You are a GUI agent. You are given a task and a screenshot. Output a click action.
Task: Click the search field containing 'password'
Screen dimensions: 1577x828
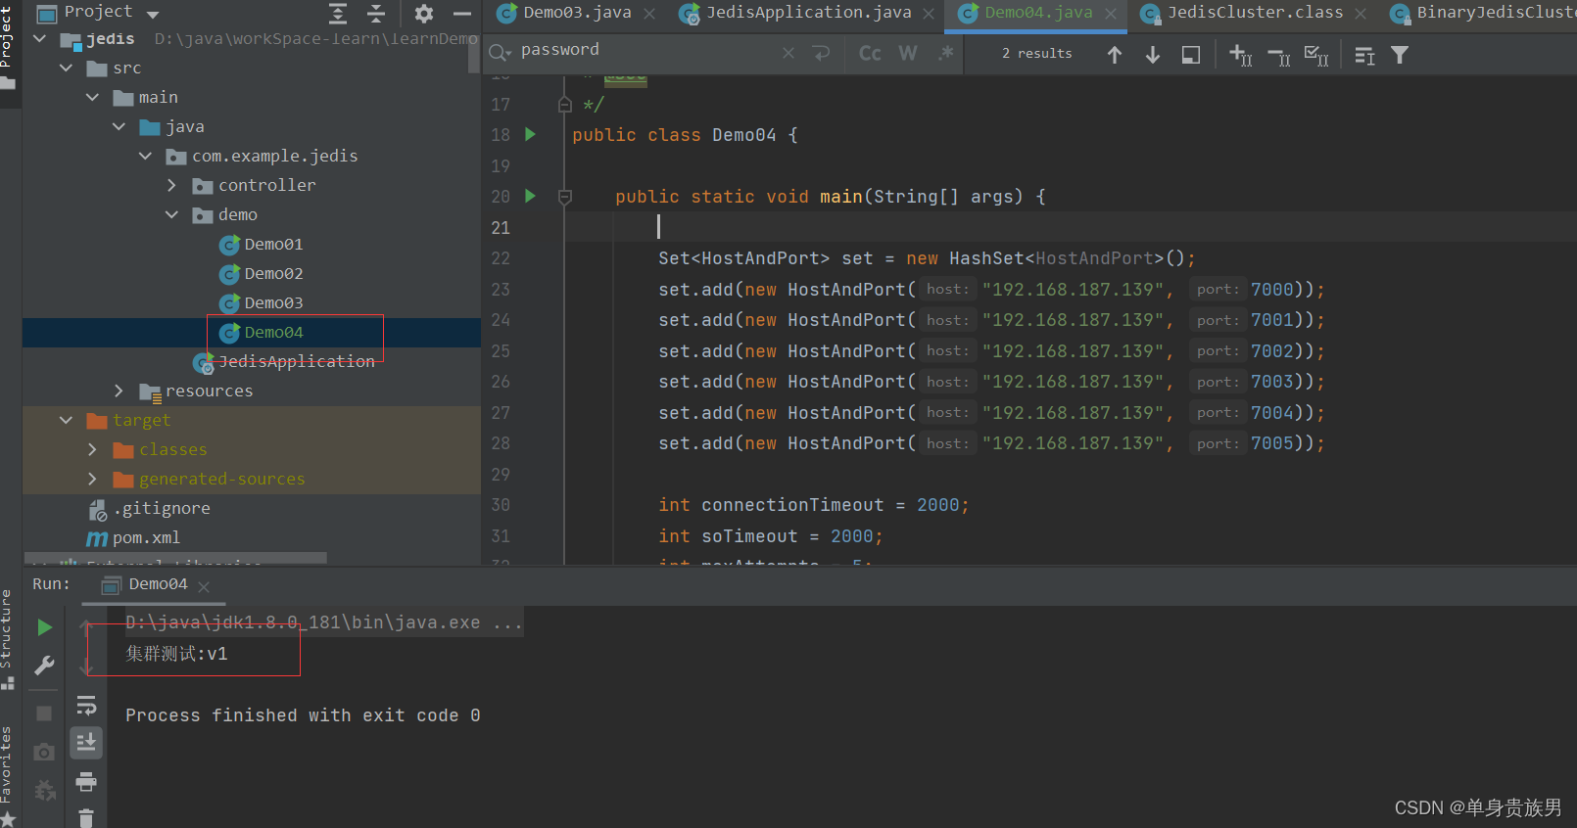click(646, 50)
